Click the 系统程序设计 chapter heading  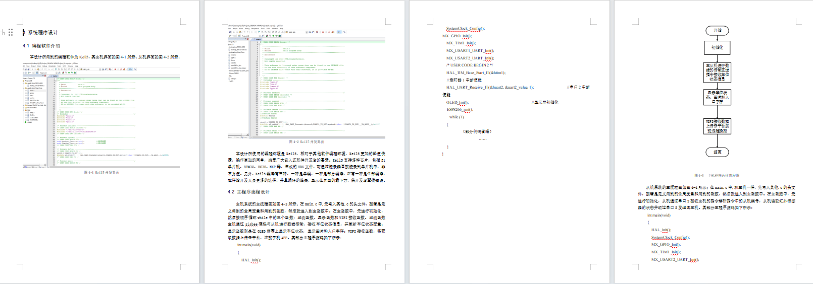(43, 33)
